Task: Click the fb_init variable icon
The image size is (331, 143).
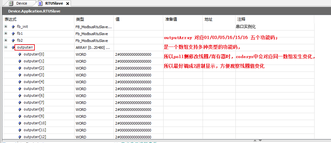Action: coord(13,27)
